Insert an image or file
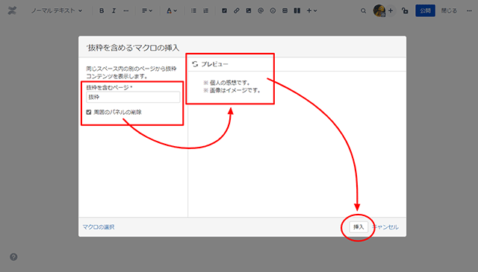Viewport: 478px width, 272px height. (249, 10)
